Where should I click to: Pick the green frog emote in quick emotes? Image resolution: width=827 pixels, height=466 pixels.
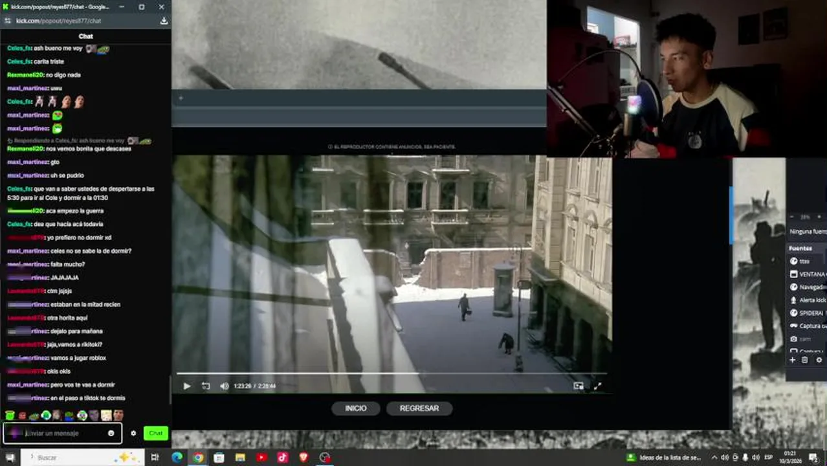tap(10, 416)
